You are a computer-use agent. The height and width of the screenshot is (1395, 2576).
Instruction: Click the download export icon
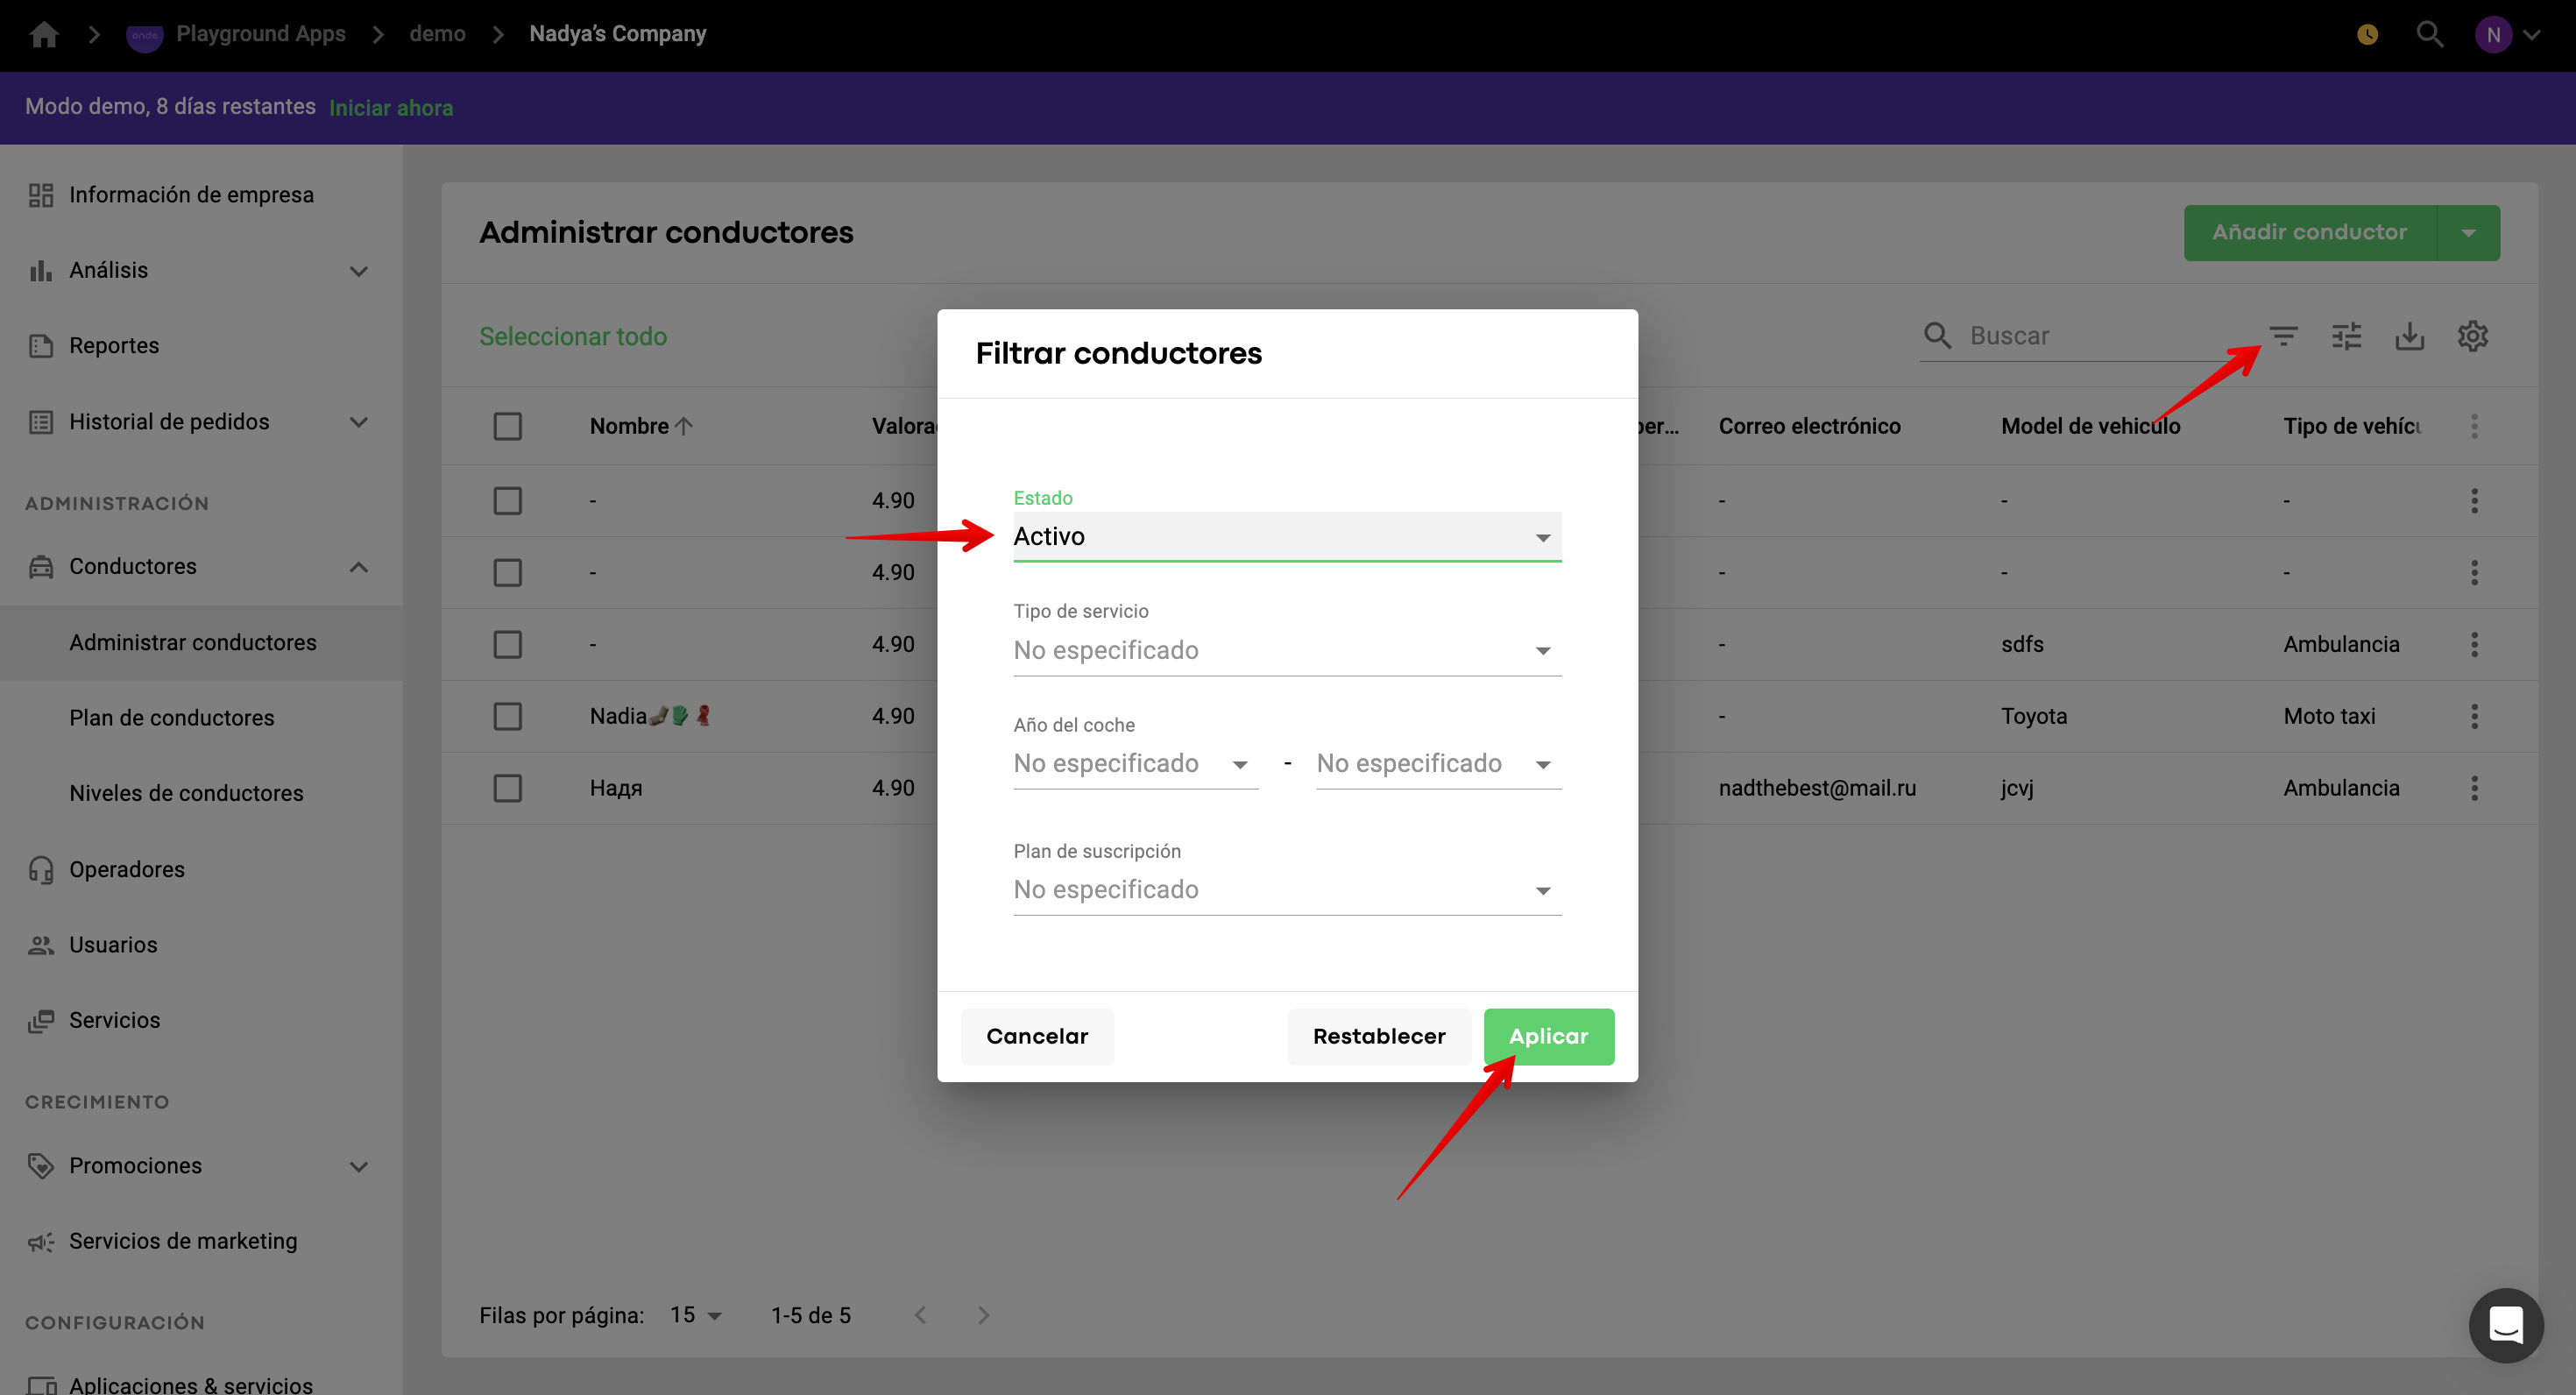click(x=2410, y=336)
